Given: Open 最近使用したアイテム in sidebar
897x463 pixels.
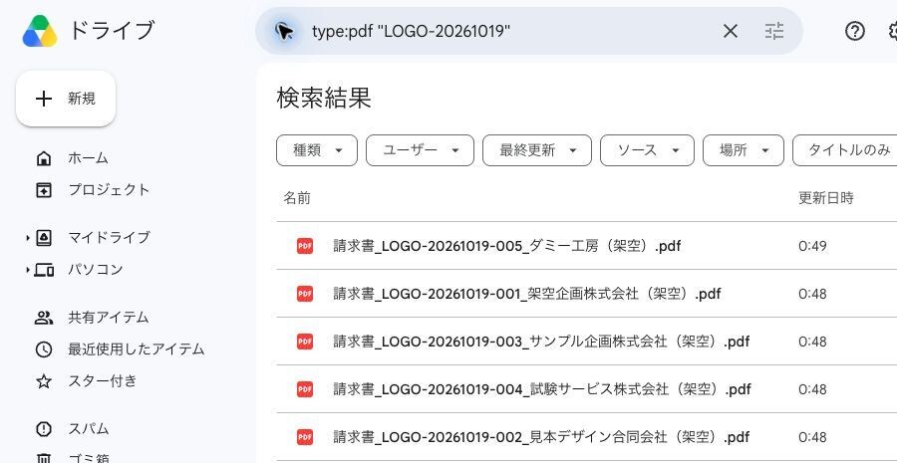Looking at the screenshot, I should tap(137, 349).
